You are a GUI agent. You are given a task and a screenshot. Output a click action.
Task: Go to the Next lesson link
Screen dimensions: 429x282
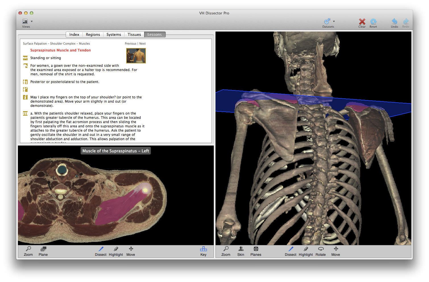[142, 43]
